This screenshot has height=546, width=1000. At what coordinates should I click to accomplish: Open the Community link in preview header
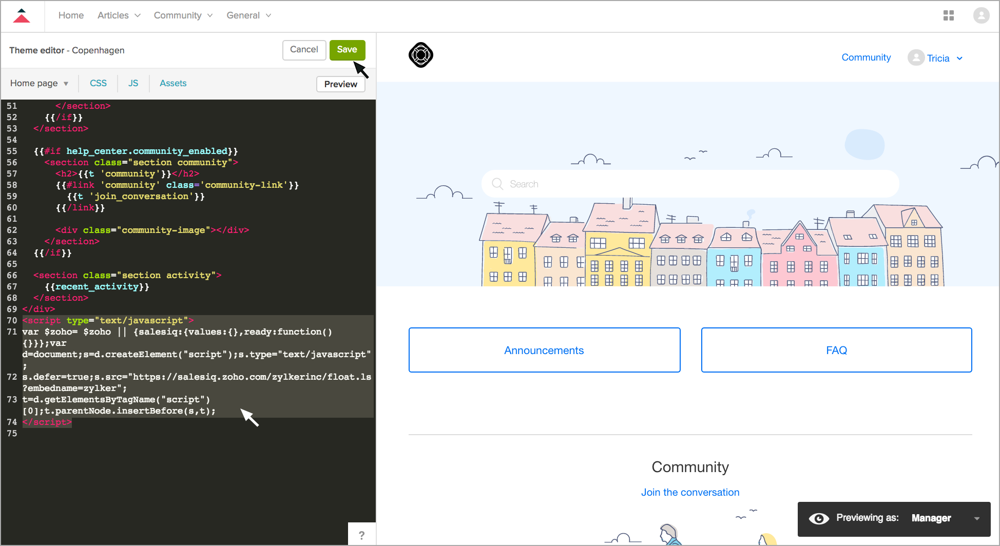866,57
